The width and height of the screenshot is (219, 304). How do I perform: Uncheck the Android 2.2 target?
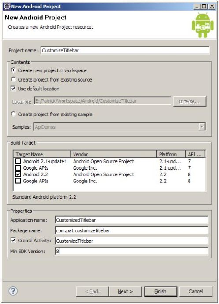pos(18,174)
